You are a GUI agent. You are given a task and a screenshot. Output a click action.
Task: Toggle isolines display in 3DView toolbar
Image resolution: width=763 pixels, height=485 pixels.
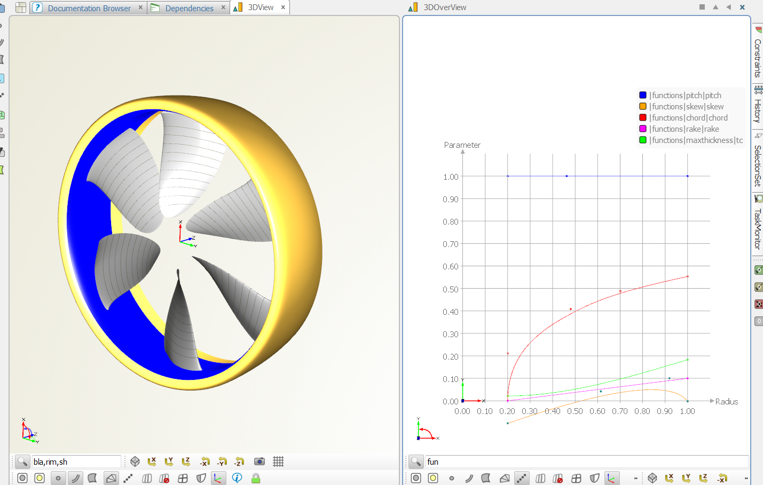click(147, 478)
